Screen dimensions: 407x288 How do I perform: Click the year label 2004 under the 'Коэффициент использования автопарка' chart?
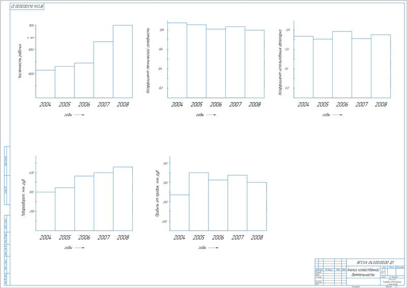click(x=303, y=104)
